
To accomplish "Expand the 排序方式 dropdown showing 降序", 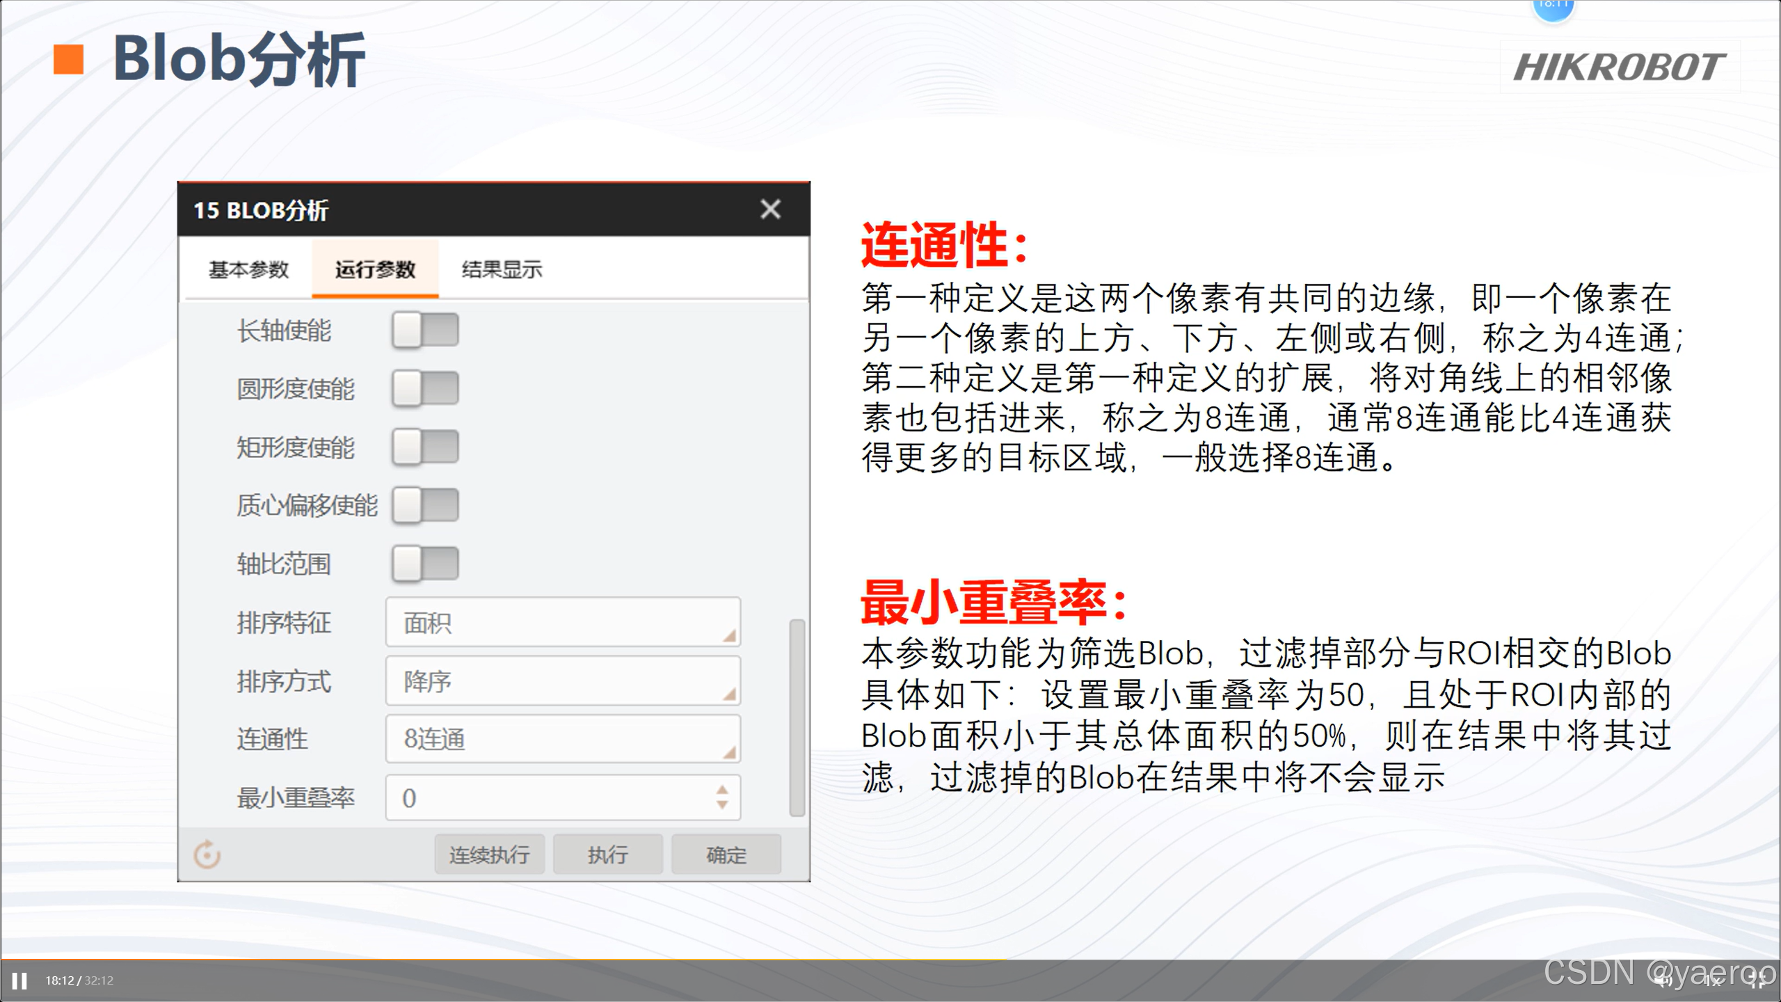I will point(562,681).
